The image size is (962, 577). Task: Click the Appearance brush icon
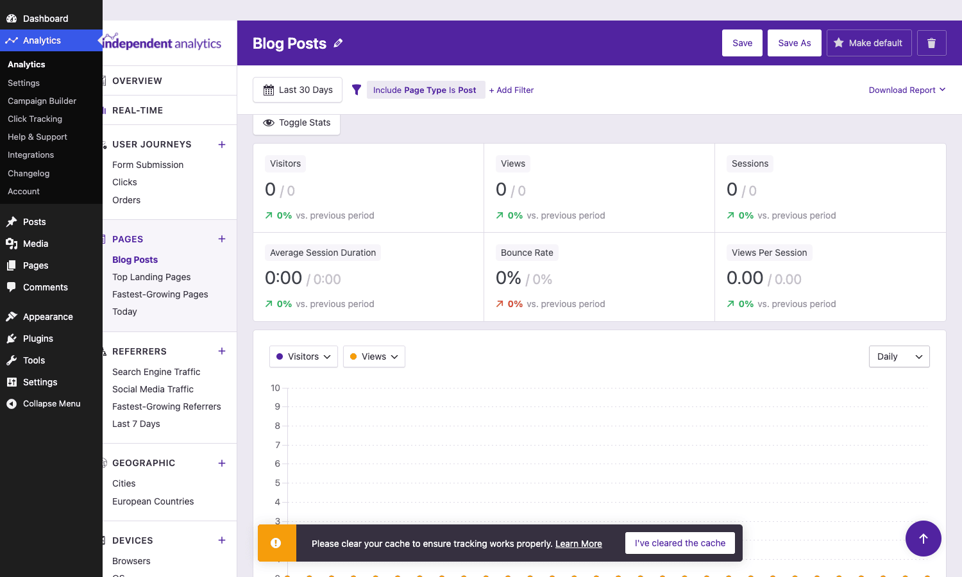[12, 317]
